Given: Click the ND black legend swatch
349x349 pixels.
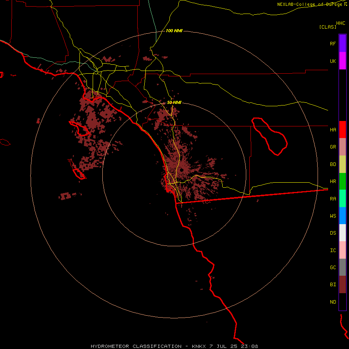Looking at the screenshot, I should coord(342,302).
